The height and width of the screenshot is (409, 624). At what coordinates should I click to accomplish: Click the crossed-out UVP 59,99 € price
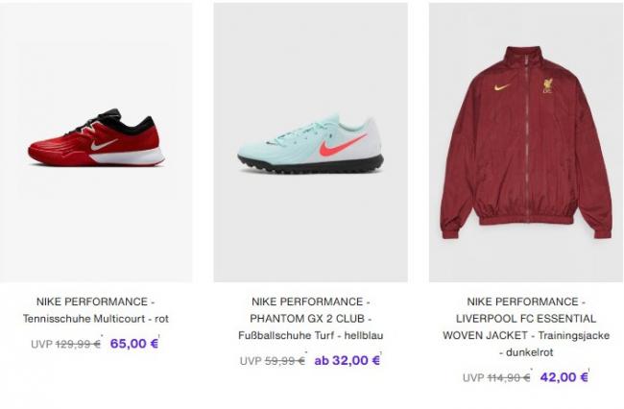click(273, 361)
